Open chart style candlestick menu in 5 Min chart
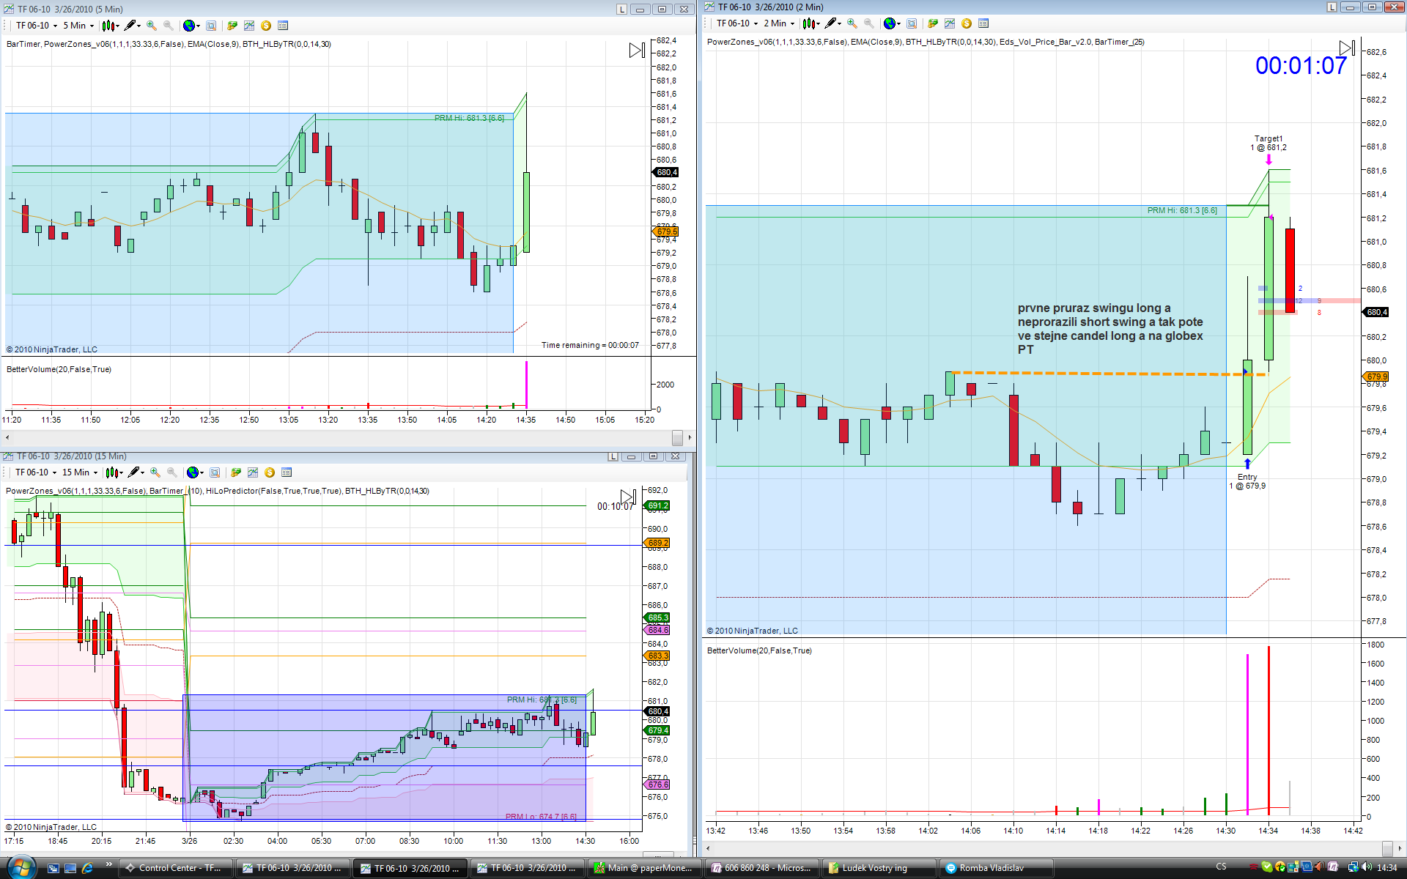The image size is (1407, 879). tap(108, 26)
